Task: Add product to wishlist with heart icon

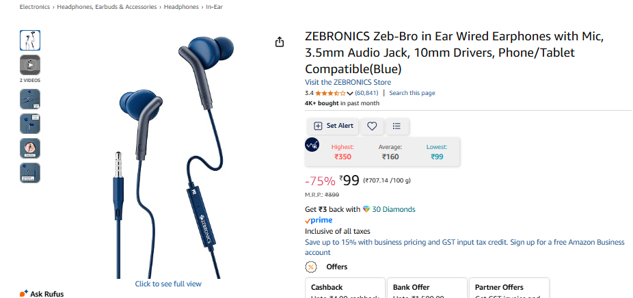Action: (x=372, y=126)
